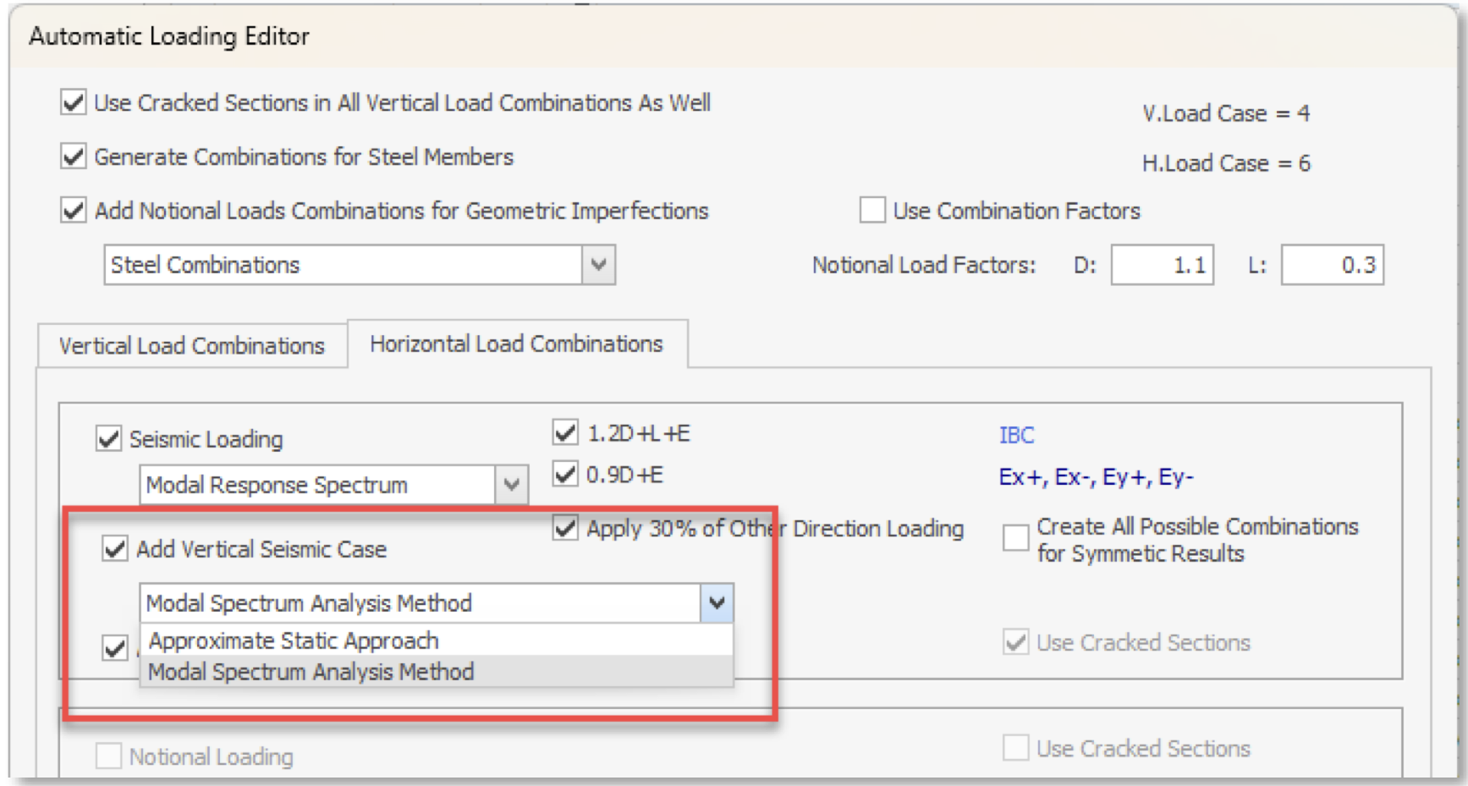Toggle the Seismic Loading checkbox

point(109,439)
